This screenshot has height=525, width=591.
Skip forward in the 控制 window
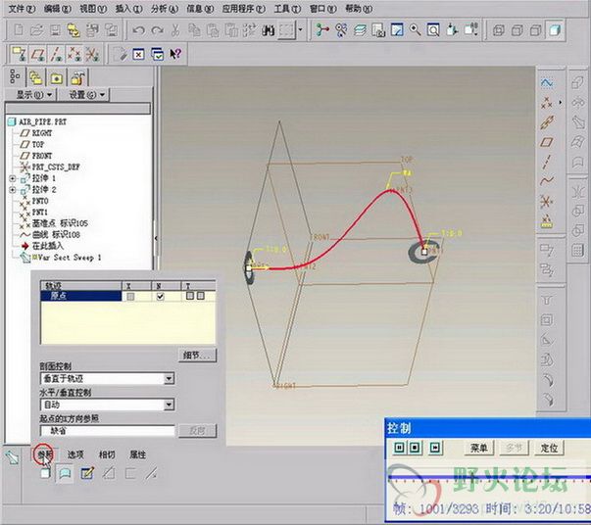click(435, 448)
